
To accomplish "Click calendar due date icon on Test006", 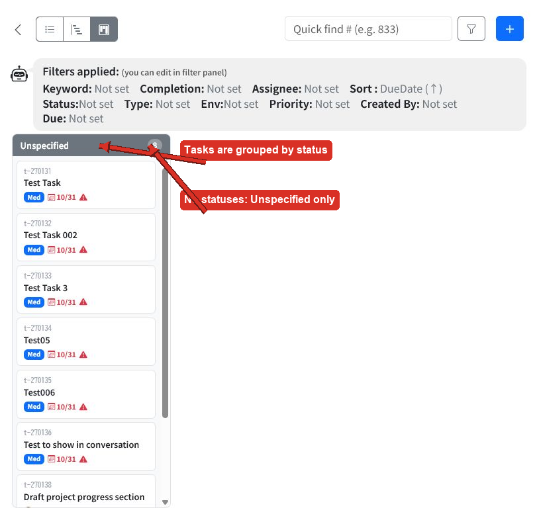I will pyautogui.click(x=52, y=407).
